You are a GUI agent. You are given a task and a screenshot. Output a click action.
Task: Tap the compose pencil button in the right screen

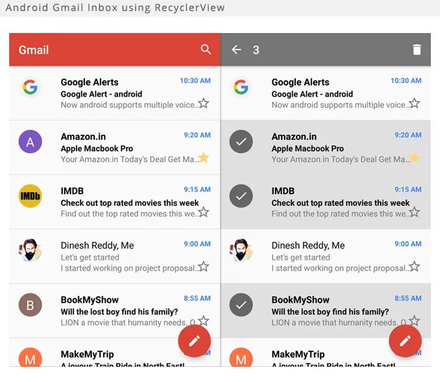[x=405, y=341]
